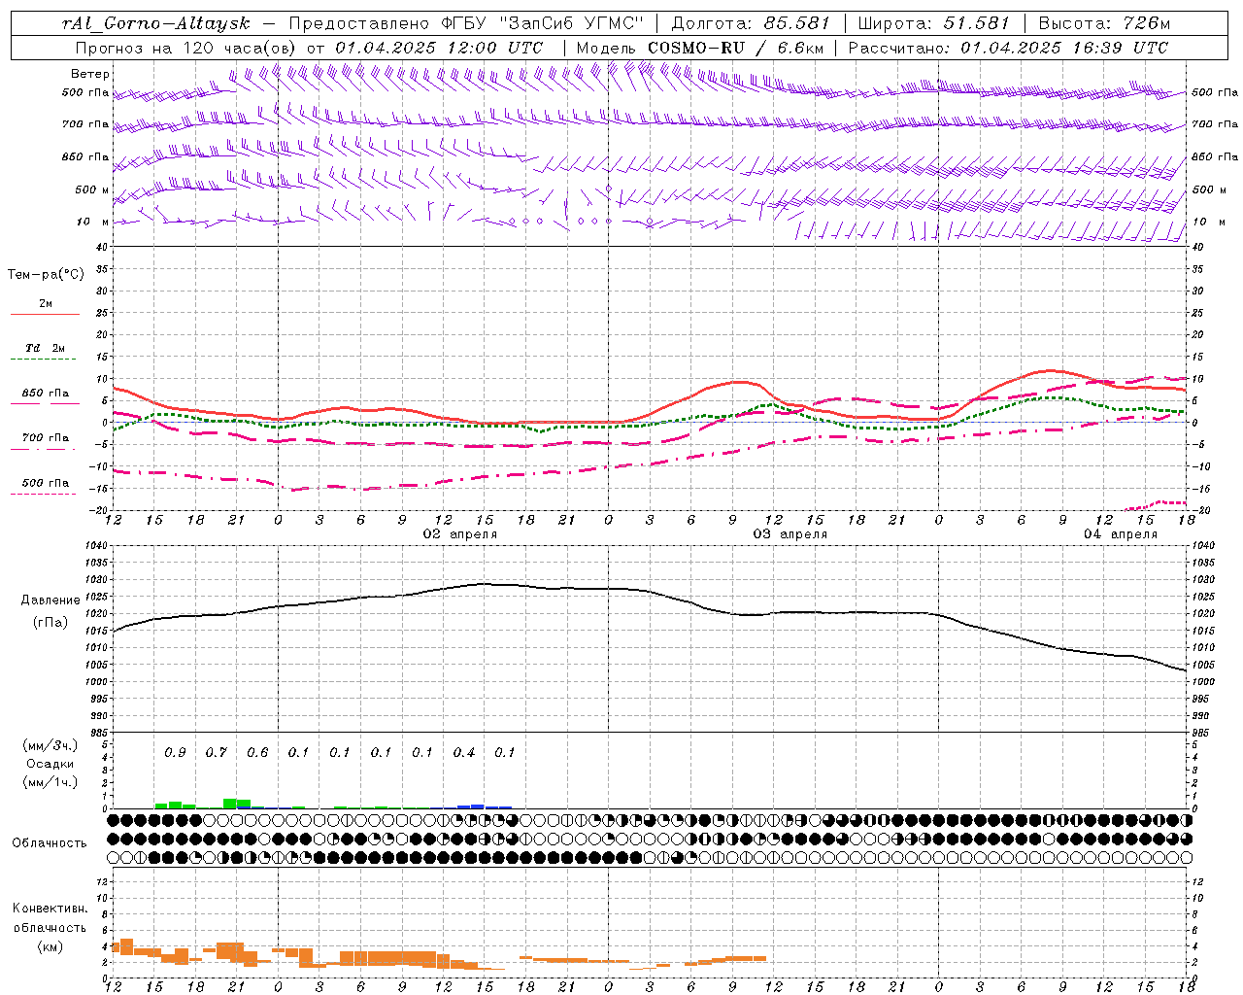
Task: Click the station title rAl_Gorno-Altaysk
Action: (x=155, y=23)
